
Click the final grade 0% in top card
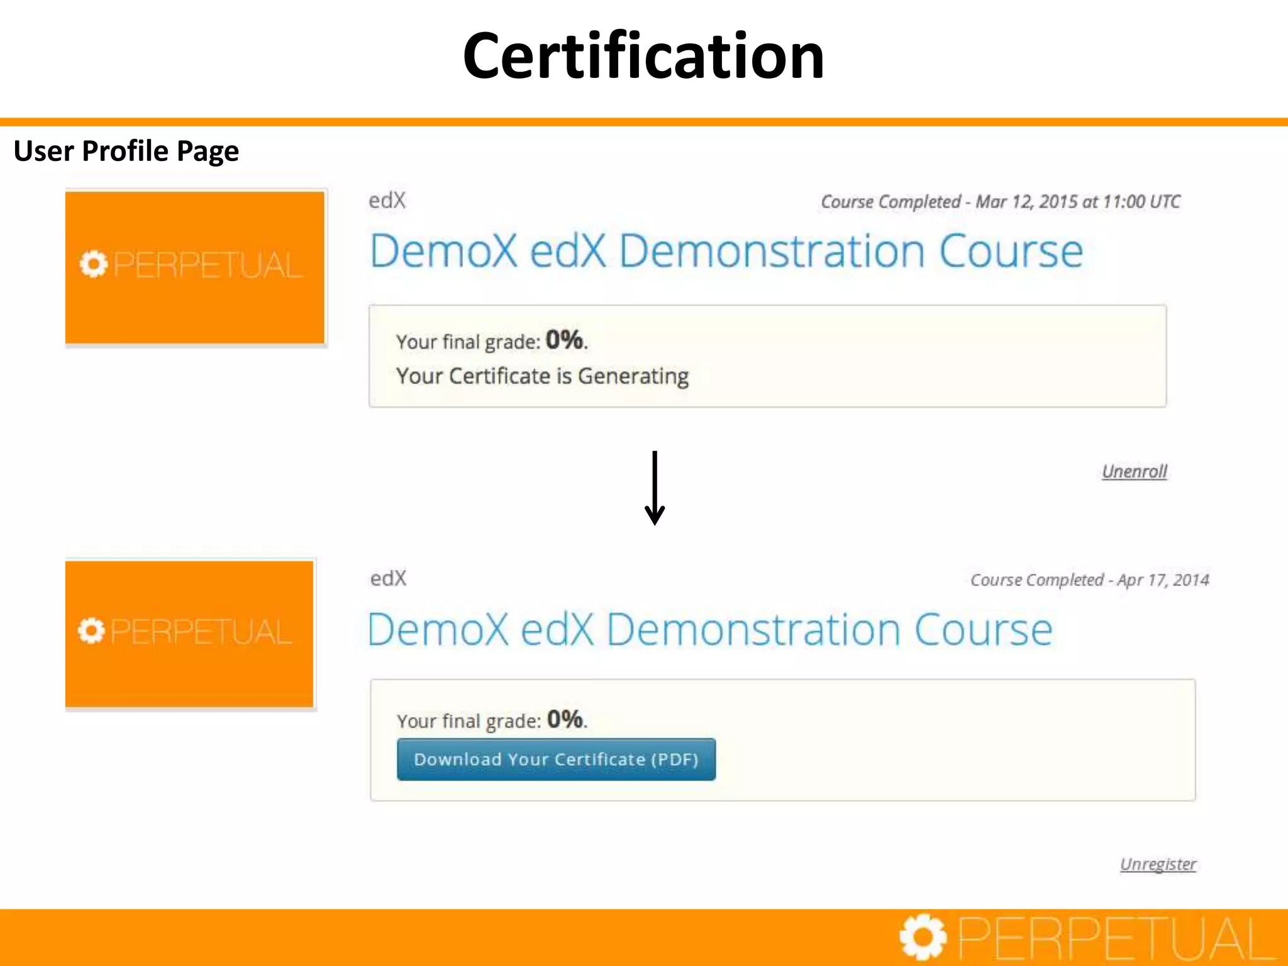(x=564, y=340)
